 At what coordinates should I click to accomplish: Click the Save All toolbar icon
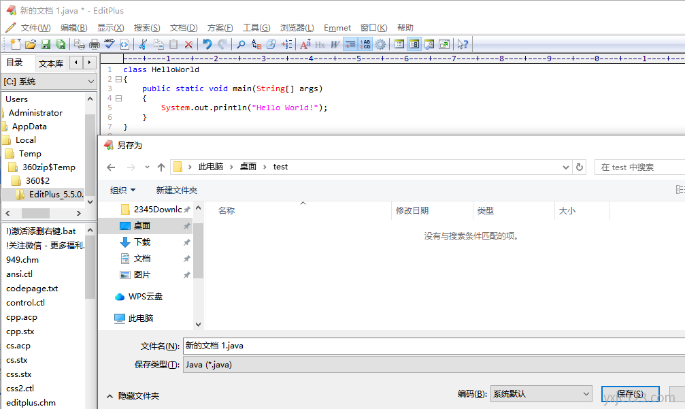pyautogui.click(x=61, y=44)
